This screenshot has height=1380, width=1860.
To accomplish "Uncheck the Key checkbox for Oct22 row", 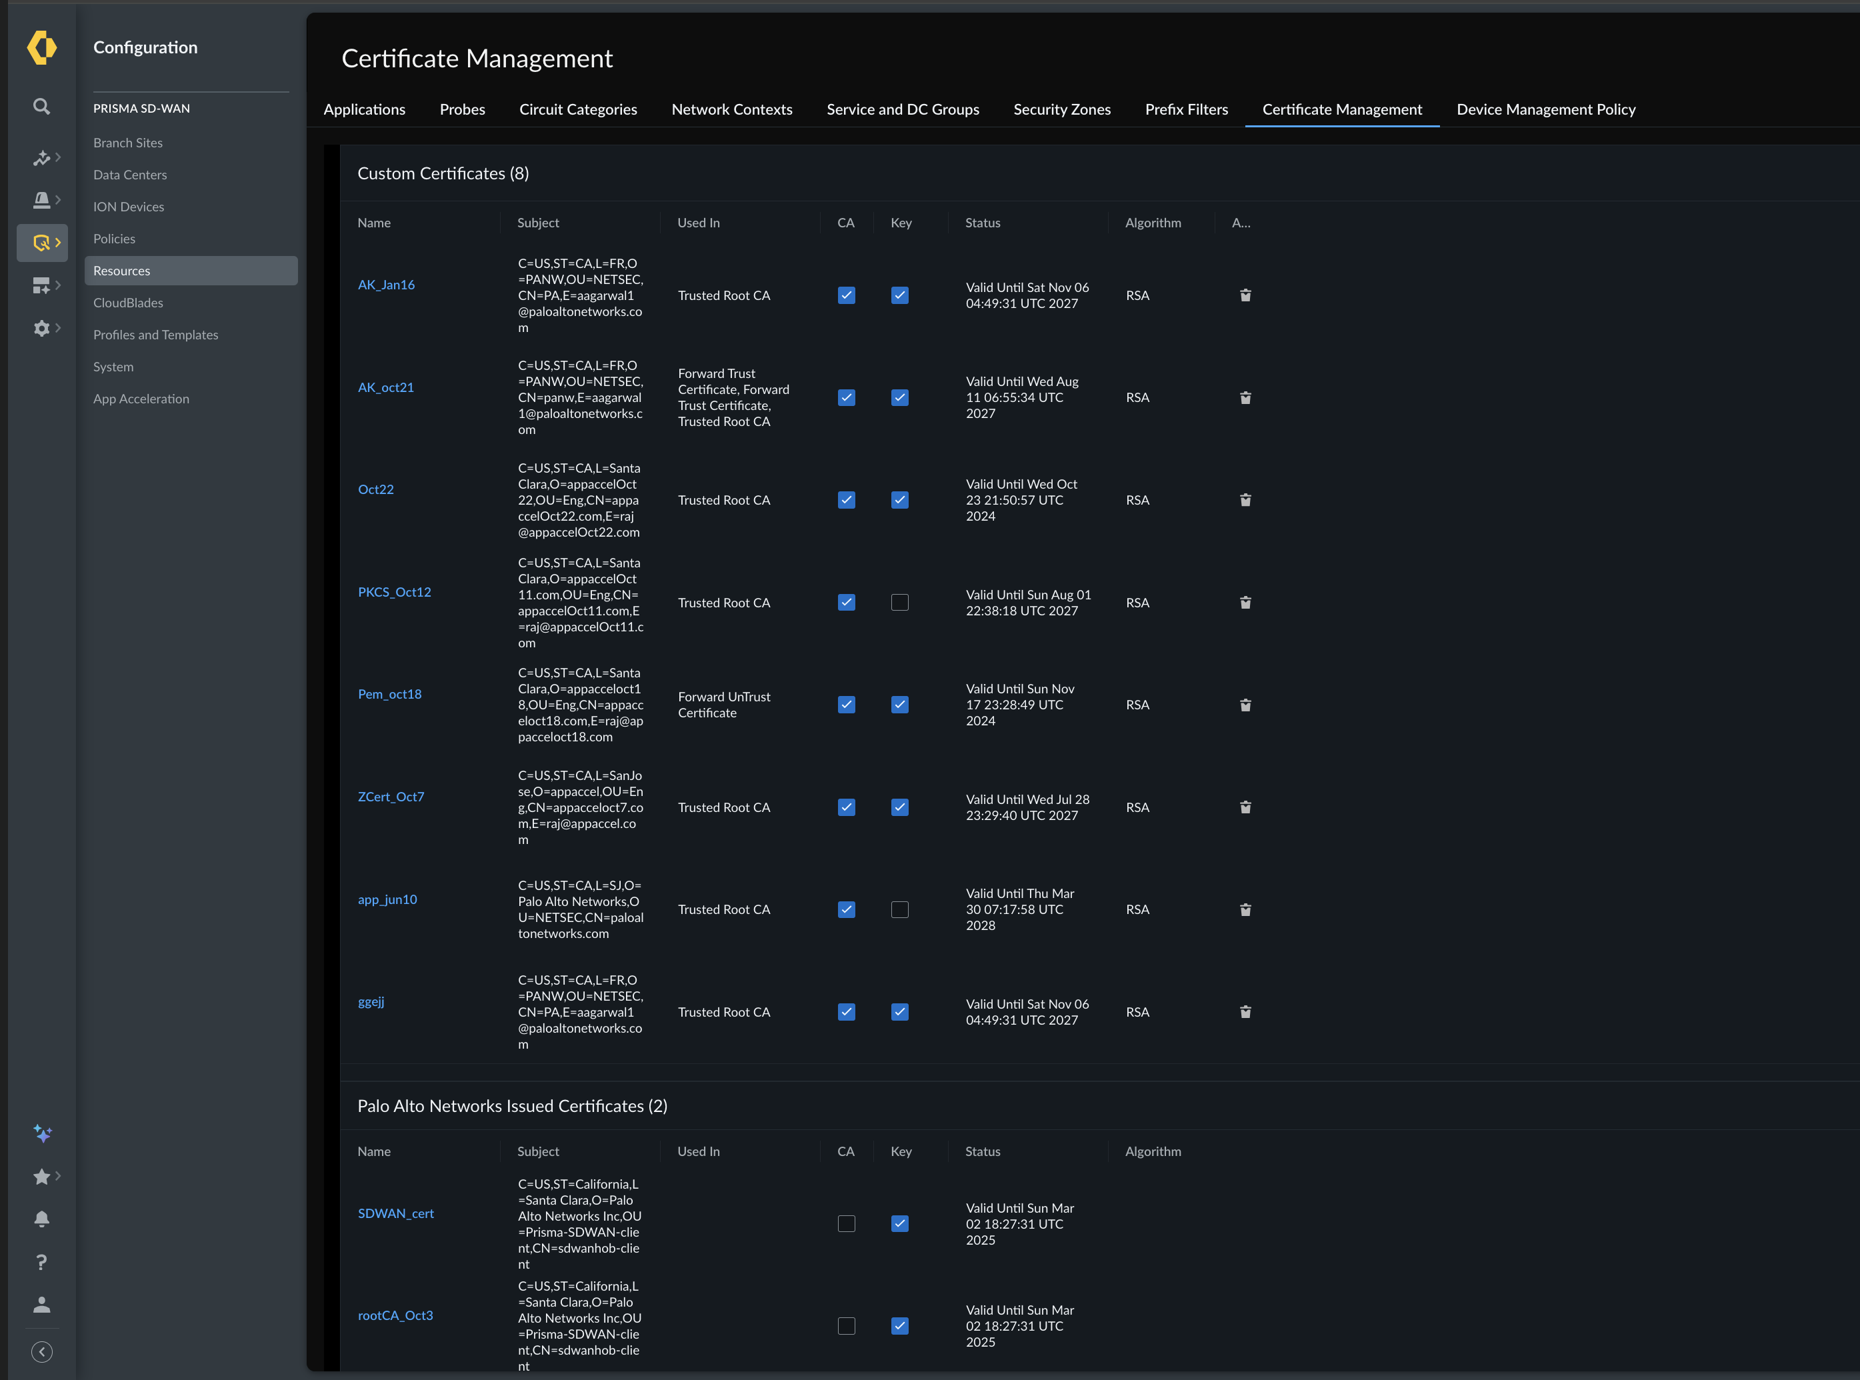I will tap(899, 499).
